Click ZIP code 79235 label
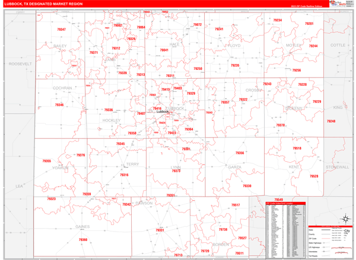 pos(235,65)
